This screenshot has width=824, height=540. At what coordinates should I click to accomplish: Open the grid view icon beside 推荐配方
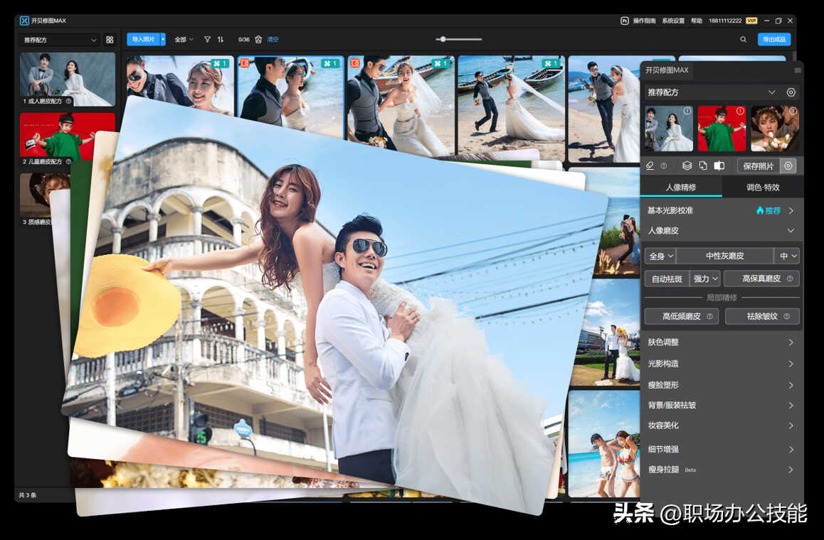pyautogui.click(x=110, y=40)
